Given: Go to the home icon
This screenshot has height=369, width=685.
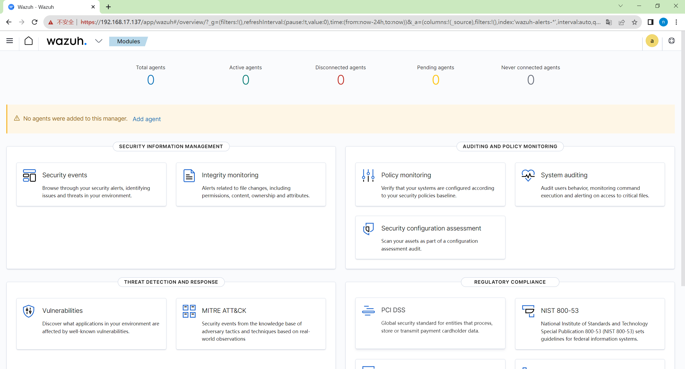Looking at the screenshot, I should [29, 41].
